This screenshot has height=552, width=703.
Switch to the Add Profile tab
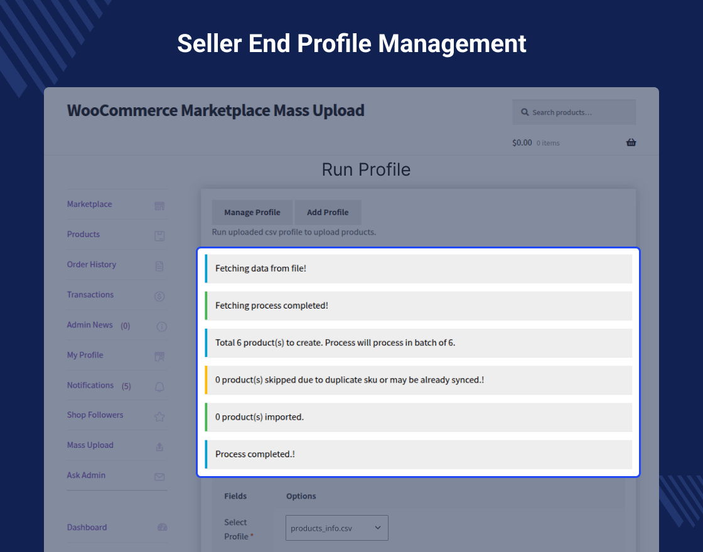point(328,212)
